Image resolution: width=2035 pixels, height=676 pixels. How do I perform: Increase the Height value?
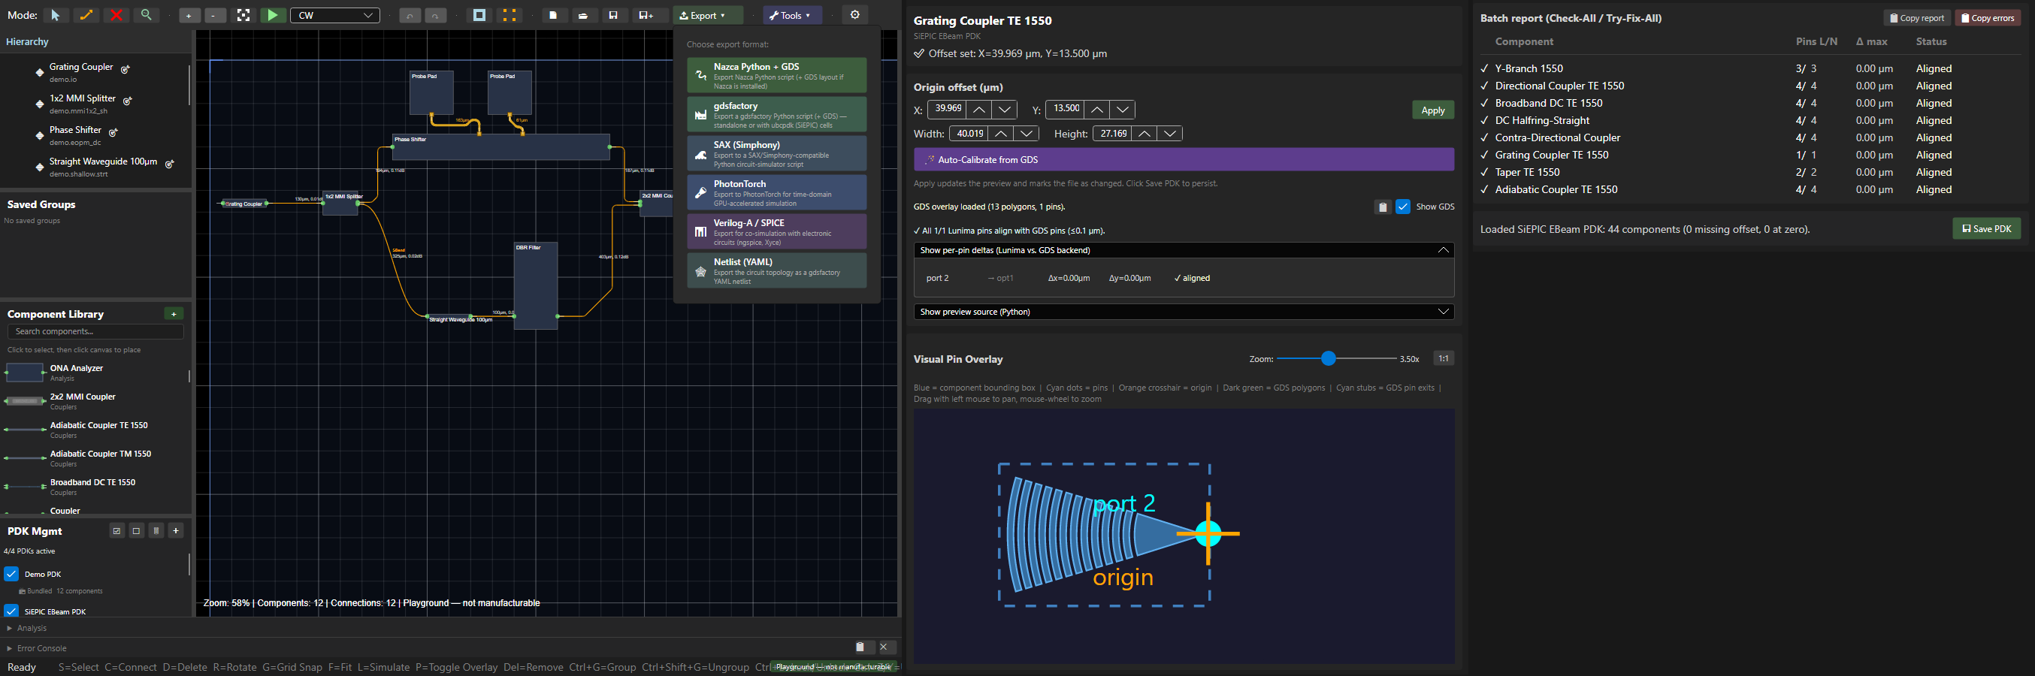coord(1144,134)
